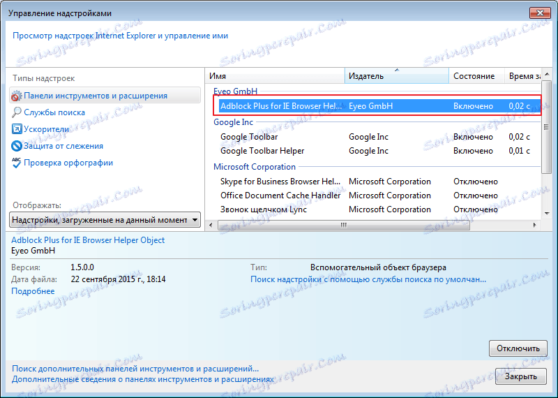Image resolution: width=558 pixels, height=398 pixels.
Task: Select 'Панели инструментов и расширения' category
Action: pos(105,96)
